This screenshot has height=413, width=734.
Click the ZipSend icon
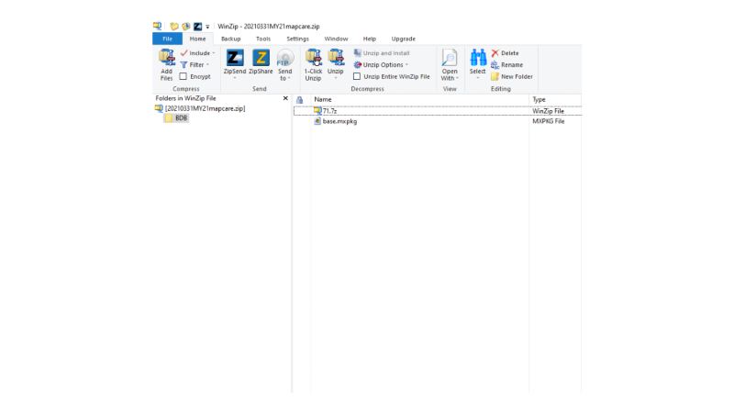click(x=235, y=58)
